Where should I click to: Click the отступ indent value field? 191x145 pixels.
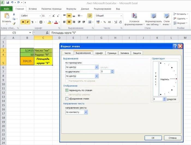(x=105, y=71)
